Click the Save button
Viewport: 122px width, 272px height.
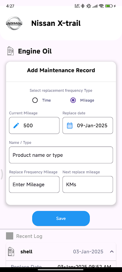[61, 218]
